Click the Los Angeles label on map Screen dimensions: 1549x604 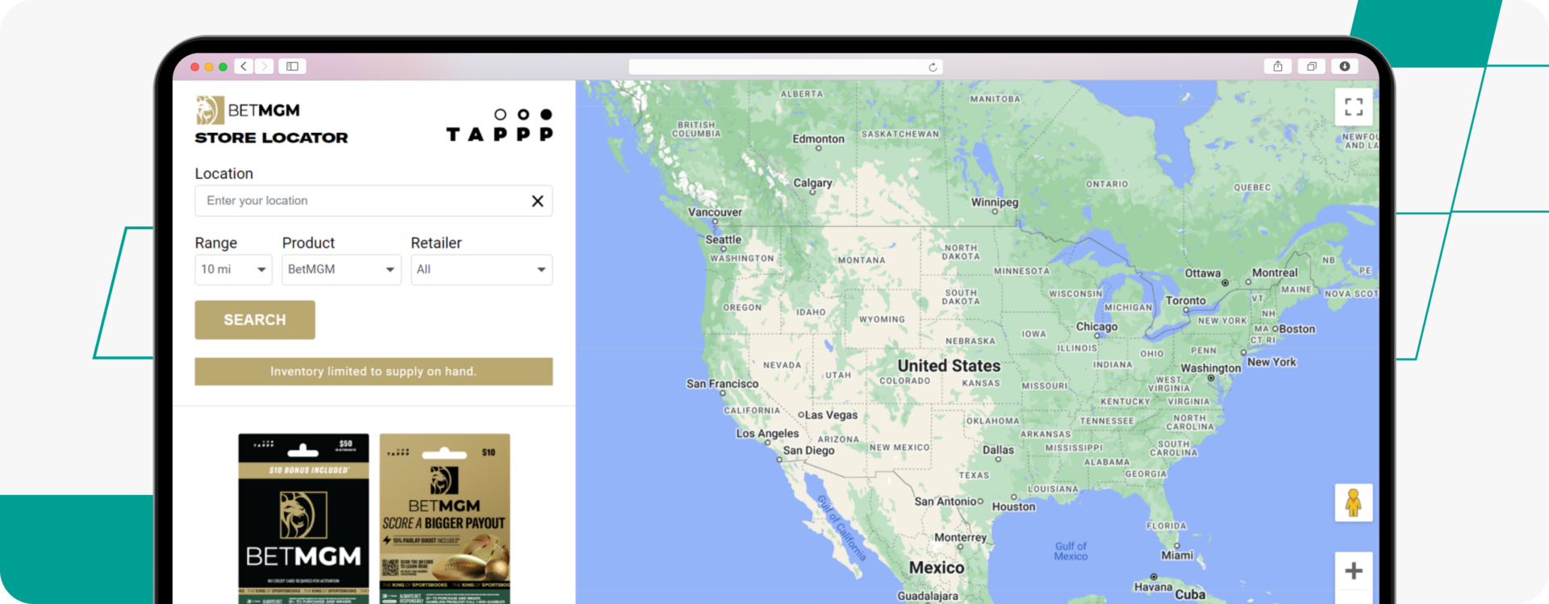pyautogui.click(x=767, y=433)
